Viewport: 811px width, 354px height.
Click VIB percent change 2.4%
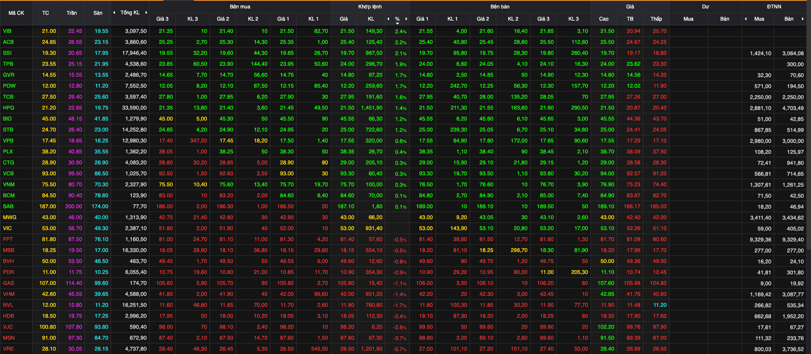(401, 32)
